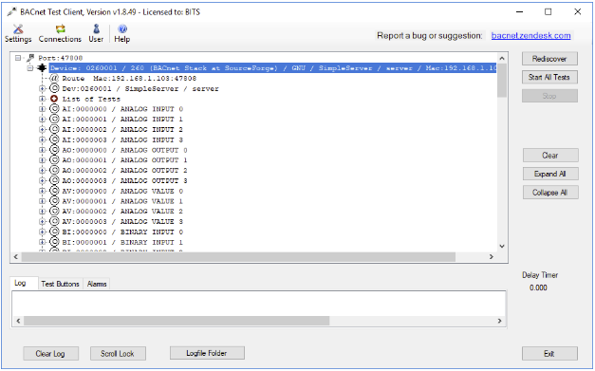Viewport: 595px width, 371px height.
Task: Click the Rediscover button
Action: pyautogui.click(x=549, y=59)
